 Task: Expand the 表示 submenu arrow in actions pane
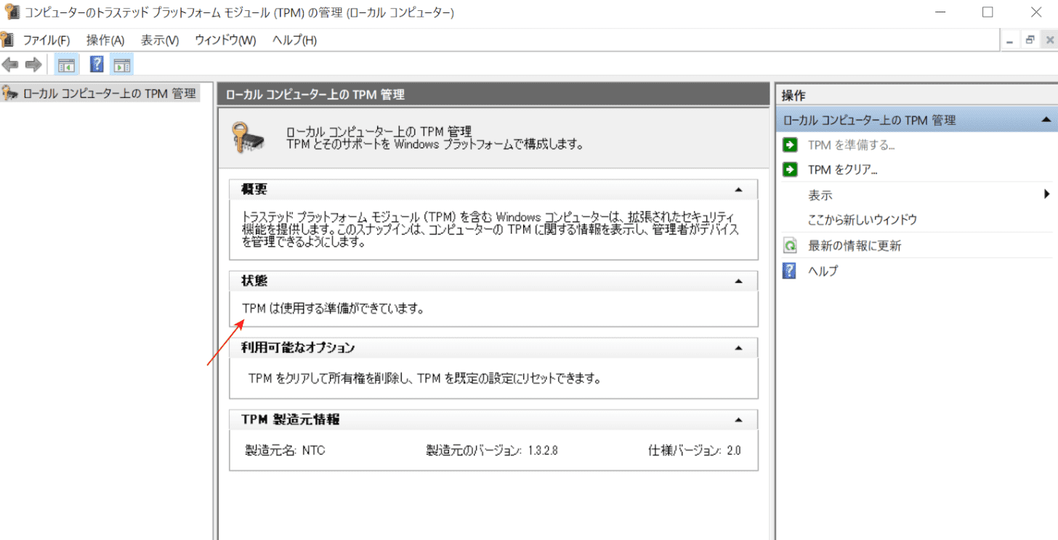1047,195
